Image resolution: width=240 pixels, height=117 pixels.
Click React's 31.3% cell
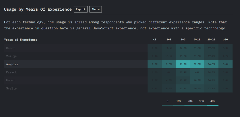197,48
